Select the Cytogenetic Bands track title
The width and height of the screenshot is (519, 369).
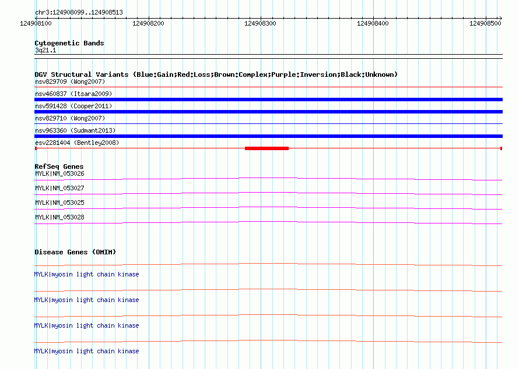(69, 43)
